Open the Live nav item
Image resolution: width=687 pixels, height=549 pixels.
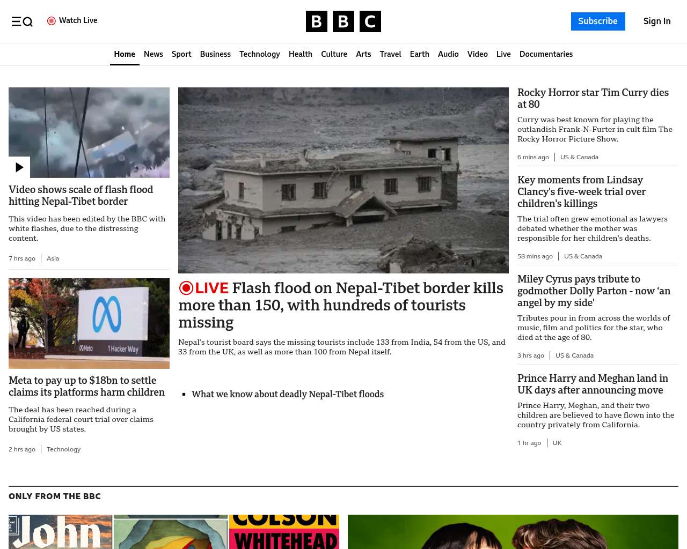[503, 54]
